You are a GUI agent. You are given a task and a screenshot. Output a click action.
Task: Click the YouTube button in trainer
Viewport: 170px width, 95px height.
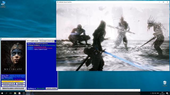point(20,84)
